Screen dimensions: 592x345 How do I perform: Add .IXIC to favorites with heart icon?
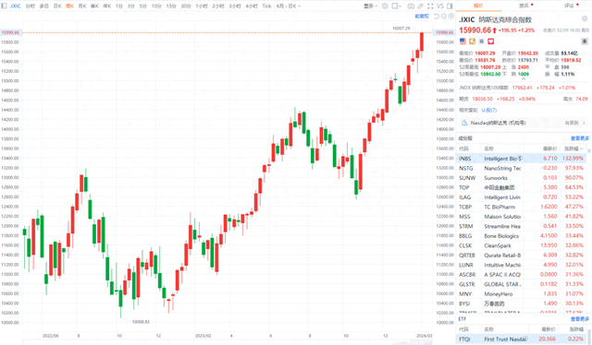(x=491, y=42)
